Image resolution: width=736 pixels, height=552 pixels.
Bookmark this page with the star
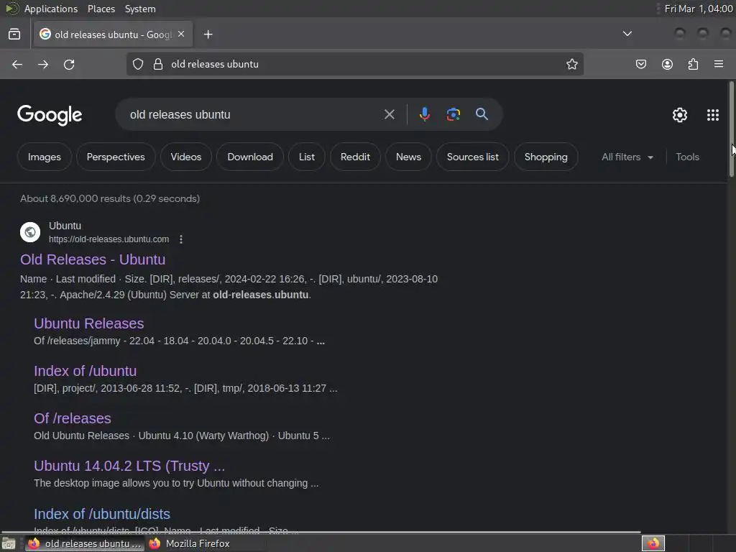[571, 64]
